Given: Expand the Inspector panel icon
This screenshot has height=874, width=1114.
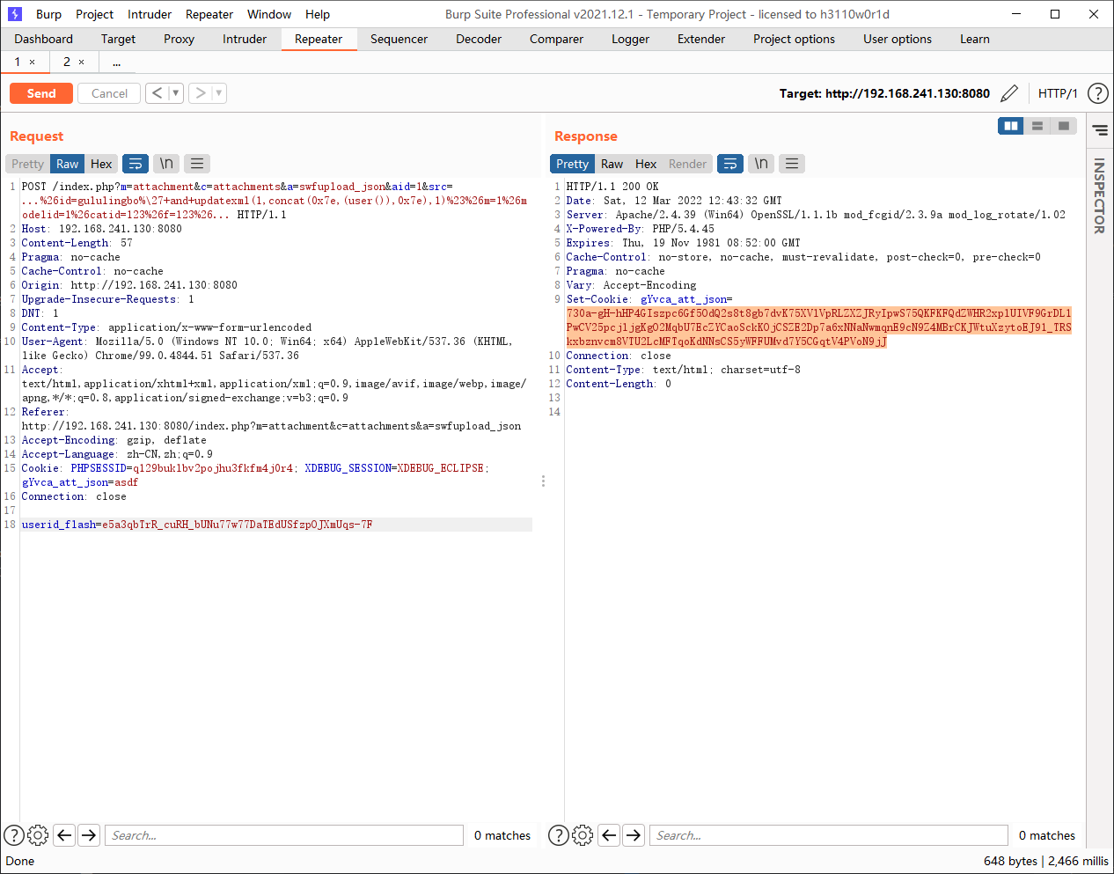Looking at the screenshot, I should click(1100, 130).
